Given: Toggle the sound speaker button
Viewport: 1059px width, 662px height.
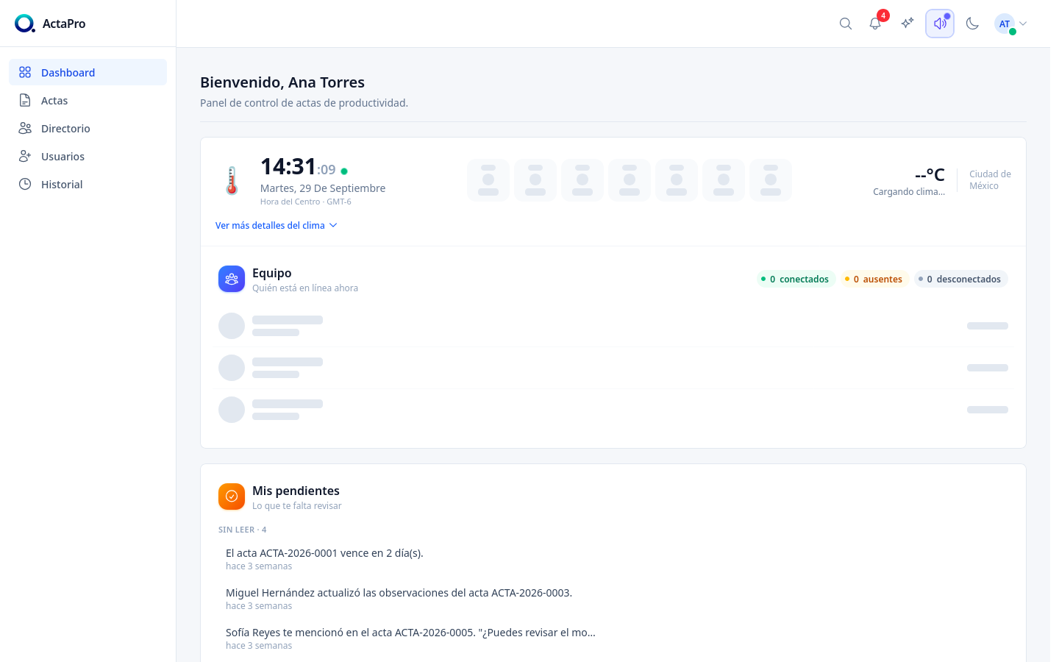Looking at the screenshot, I should coord(940,24).
